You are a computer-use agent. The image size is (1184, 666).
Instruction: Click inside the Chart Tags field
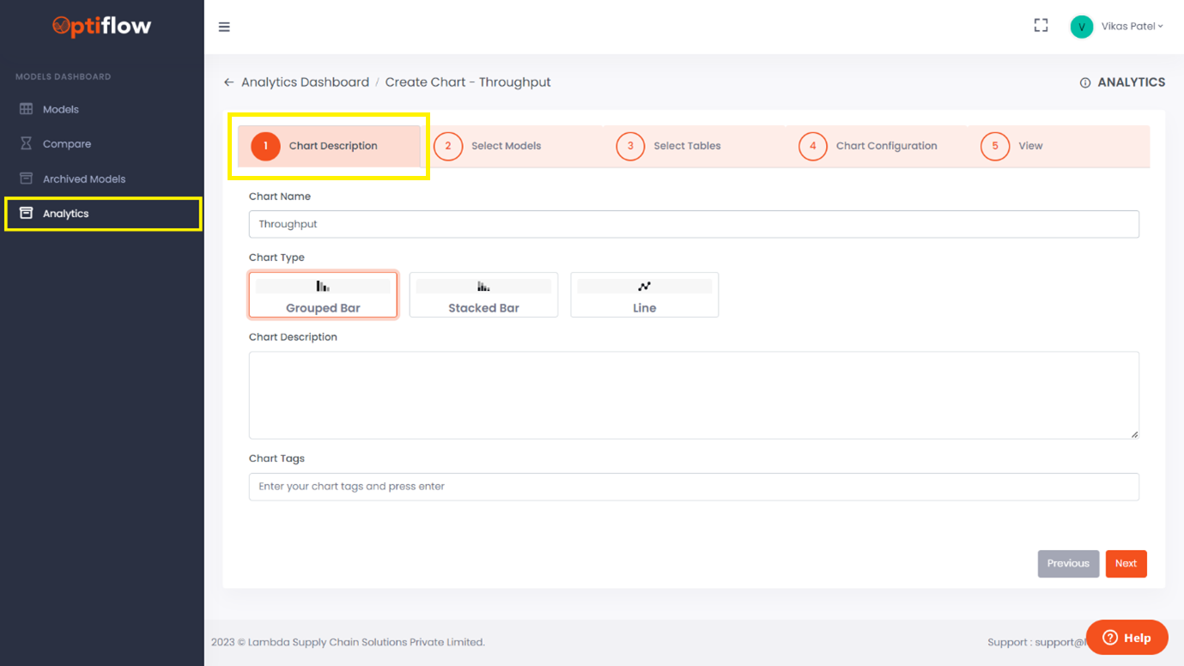point(693,487)
